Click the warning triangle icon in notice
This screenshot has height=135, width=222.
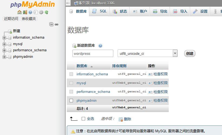(x=73, y=131)
